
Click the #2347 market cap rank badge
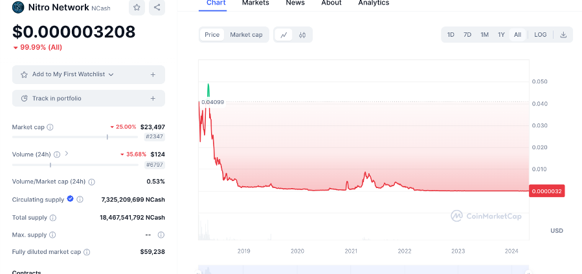click(155, 136)
